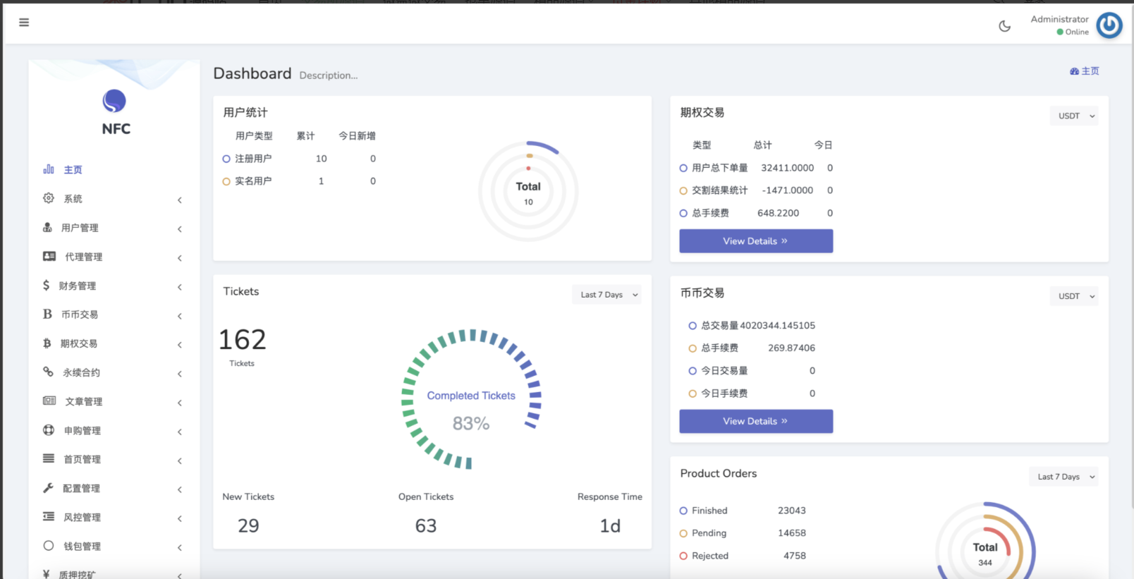Viewport: 1134px width, 579px height.
Task: Expand the 用户管理 sidebar chevron
Action: click(180, 228)
